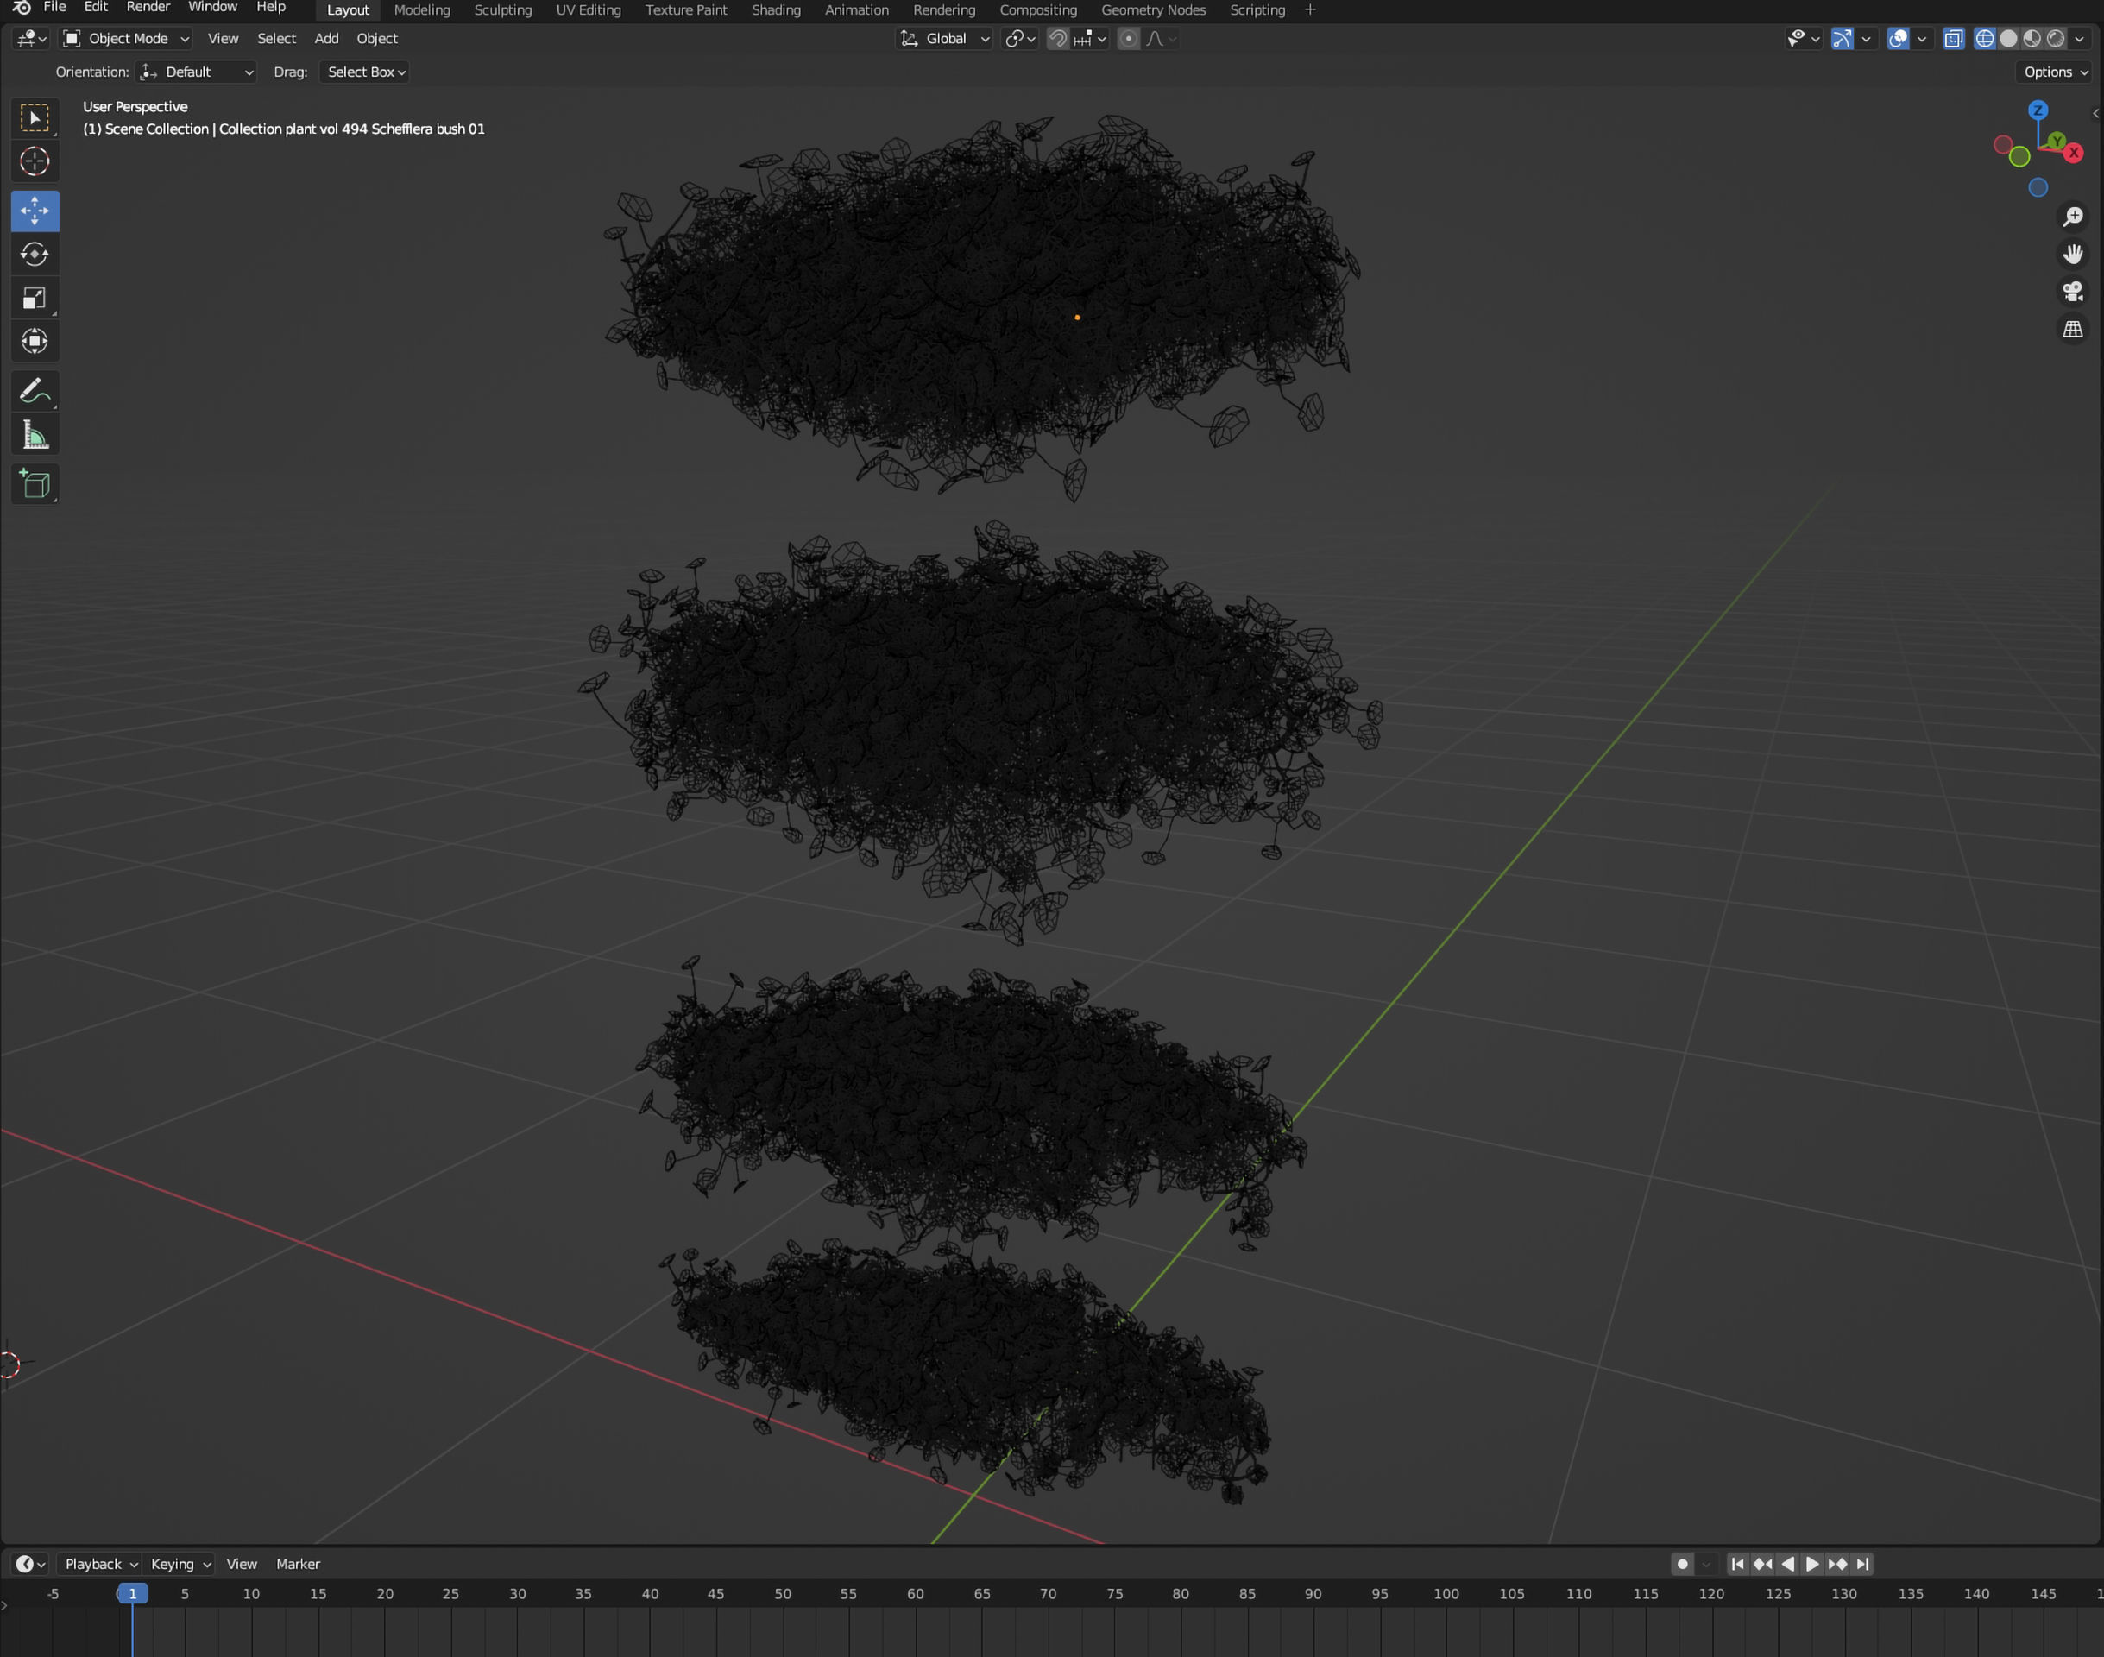2104x1657 pixels.
Task: Open the 3D viewport editor type selector
Action: pos(31,39)
